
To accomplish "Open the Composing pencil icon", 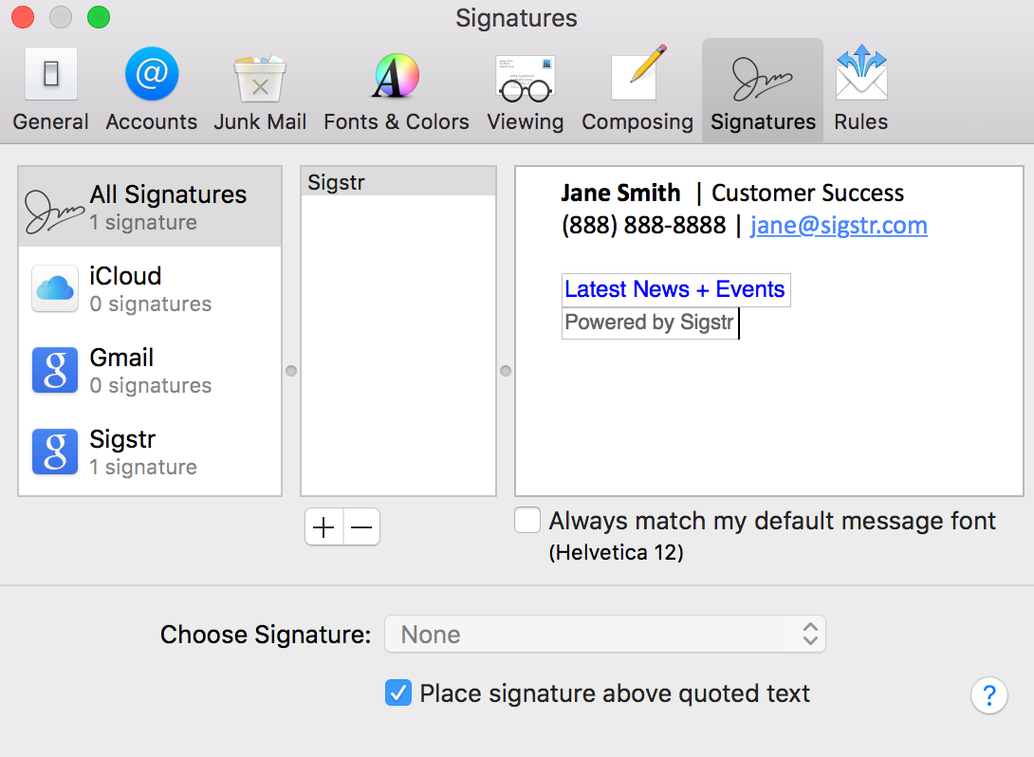I will 637,73.
